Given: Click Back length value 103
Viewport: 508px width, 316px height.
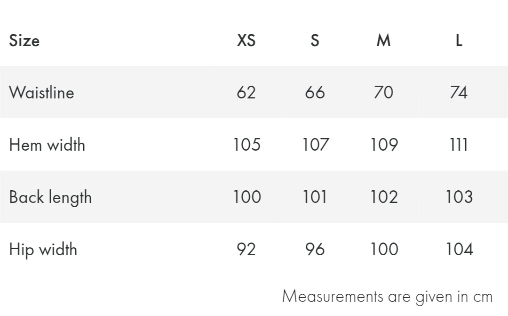Looking at the screenshot, I should [459, 197].
